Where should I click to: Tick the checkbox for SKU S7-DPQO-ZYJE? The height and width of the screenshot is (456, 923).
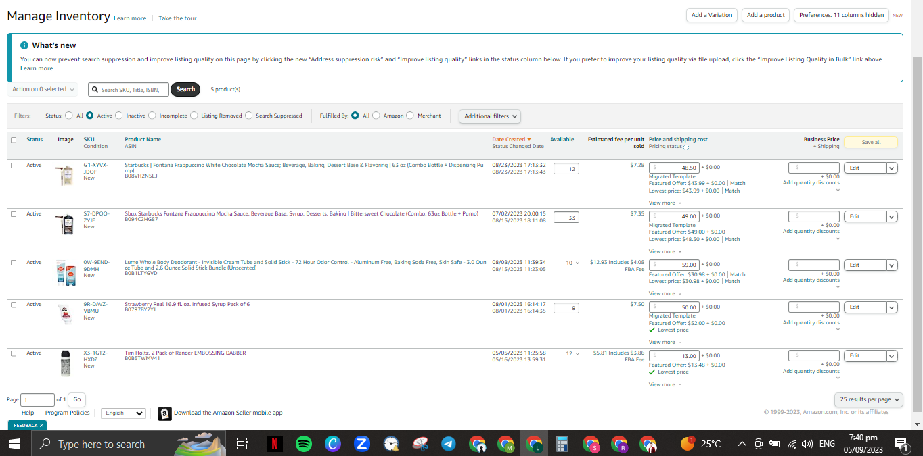click(14, 214)
